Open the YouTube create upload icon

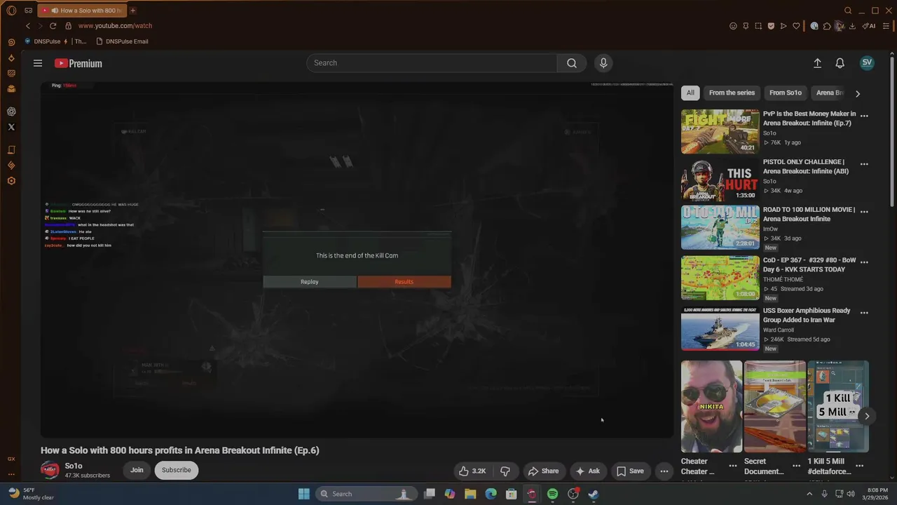click(x=817, y=63)
